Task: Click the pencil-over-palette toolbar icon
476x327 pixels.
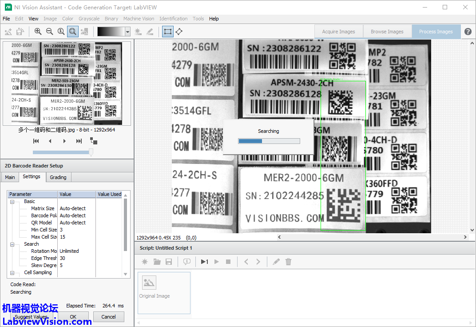Action: pyautogui.click(x=150, y=32)
